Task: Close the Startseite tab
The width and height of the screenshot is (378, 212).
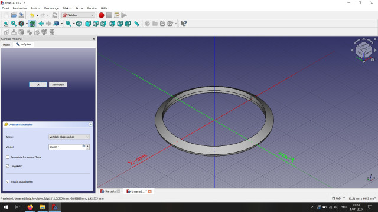Action: 119,191
